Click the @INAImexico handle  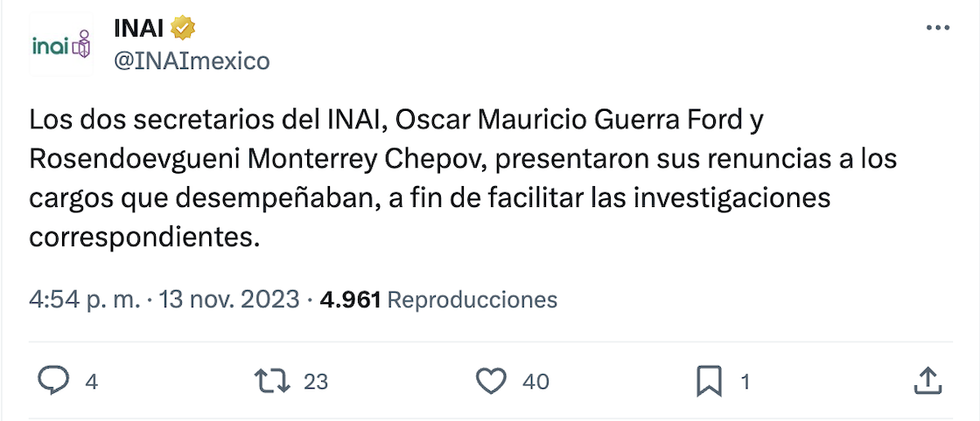(x=192, y=60)
